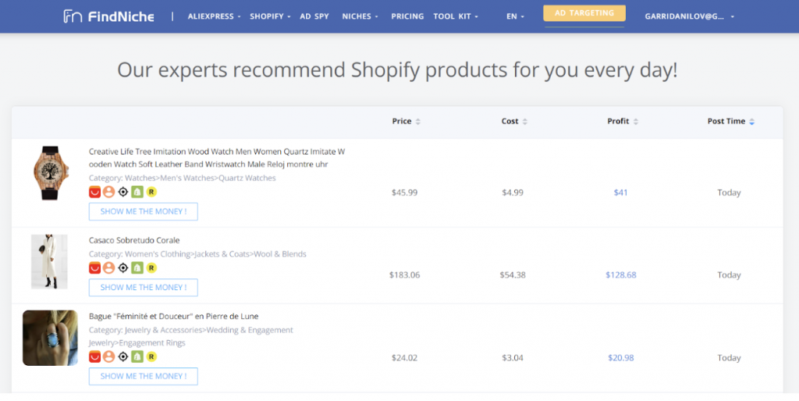
Task: Sort the table by Price column
Action: coord(406,121)
